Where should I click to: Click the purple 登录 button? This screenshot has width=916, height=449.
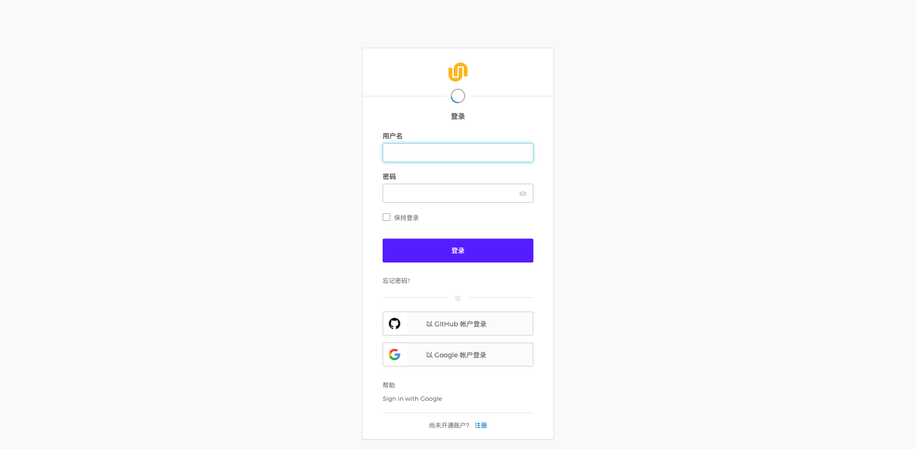(458, 251)
